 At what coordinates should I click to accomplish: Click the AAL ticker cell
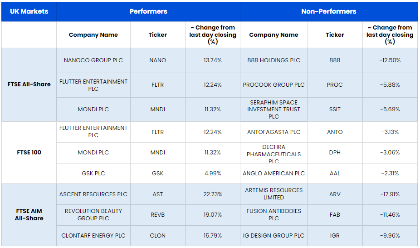[335, 174]
